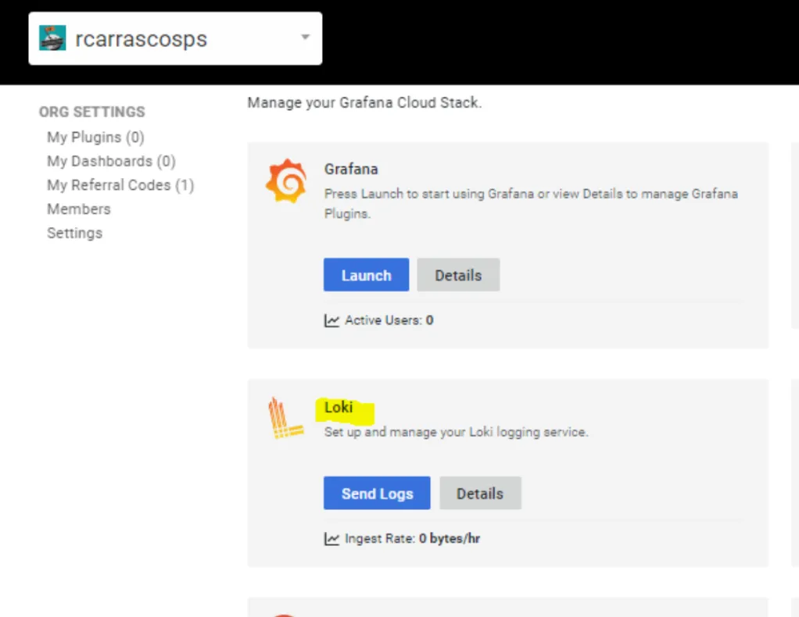
Task: Open Details for Grafana
Action: pos(458,275)
